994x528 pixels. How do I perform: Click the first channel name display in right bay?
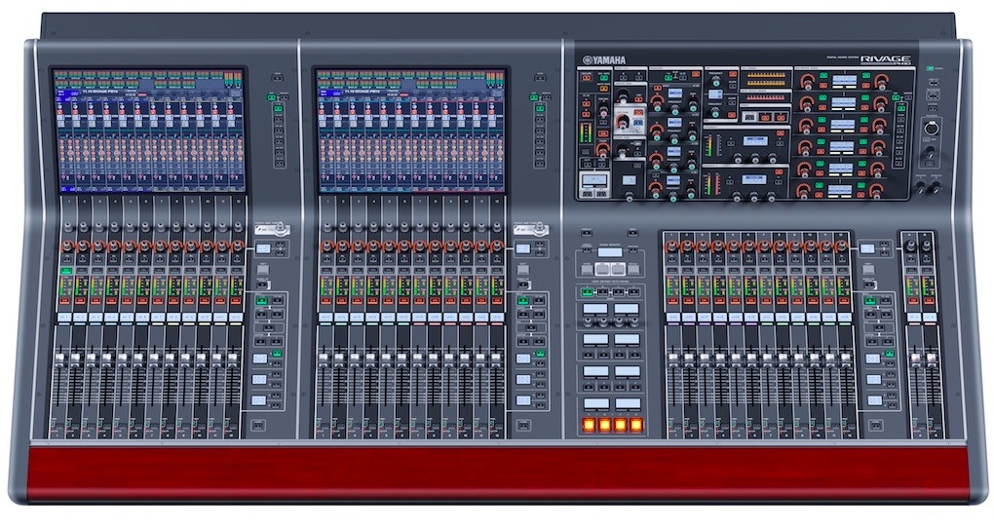673,319
